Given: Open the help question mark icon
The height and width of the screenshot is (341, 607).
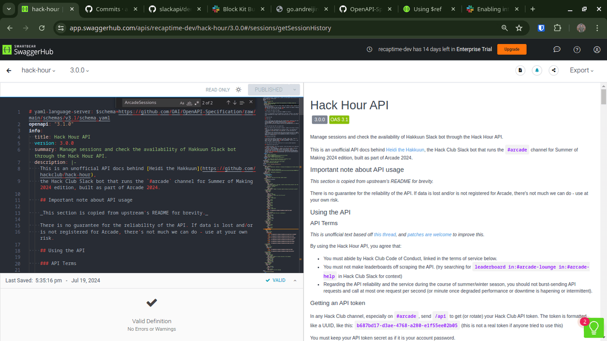Looking at the screenshot, I should (577, 50).
